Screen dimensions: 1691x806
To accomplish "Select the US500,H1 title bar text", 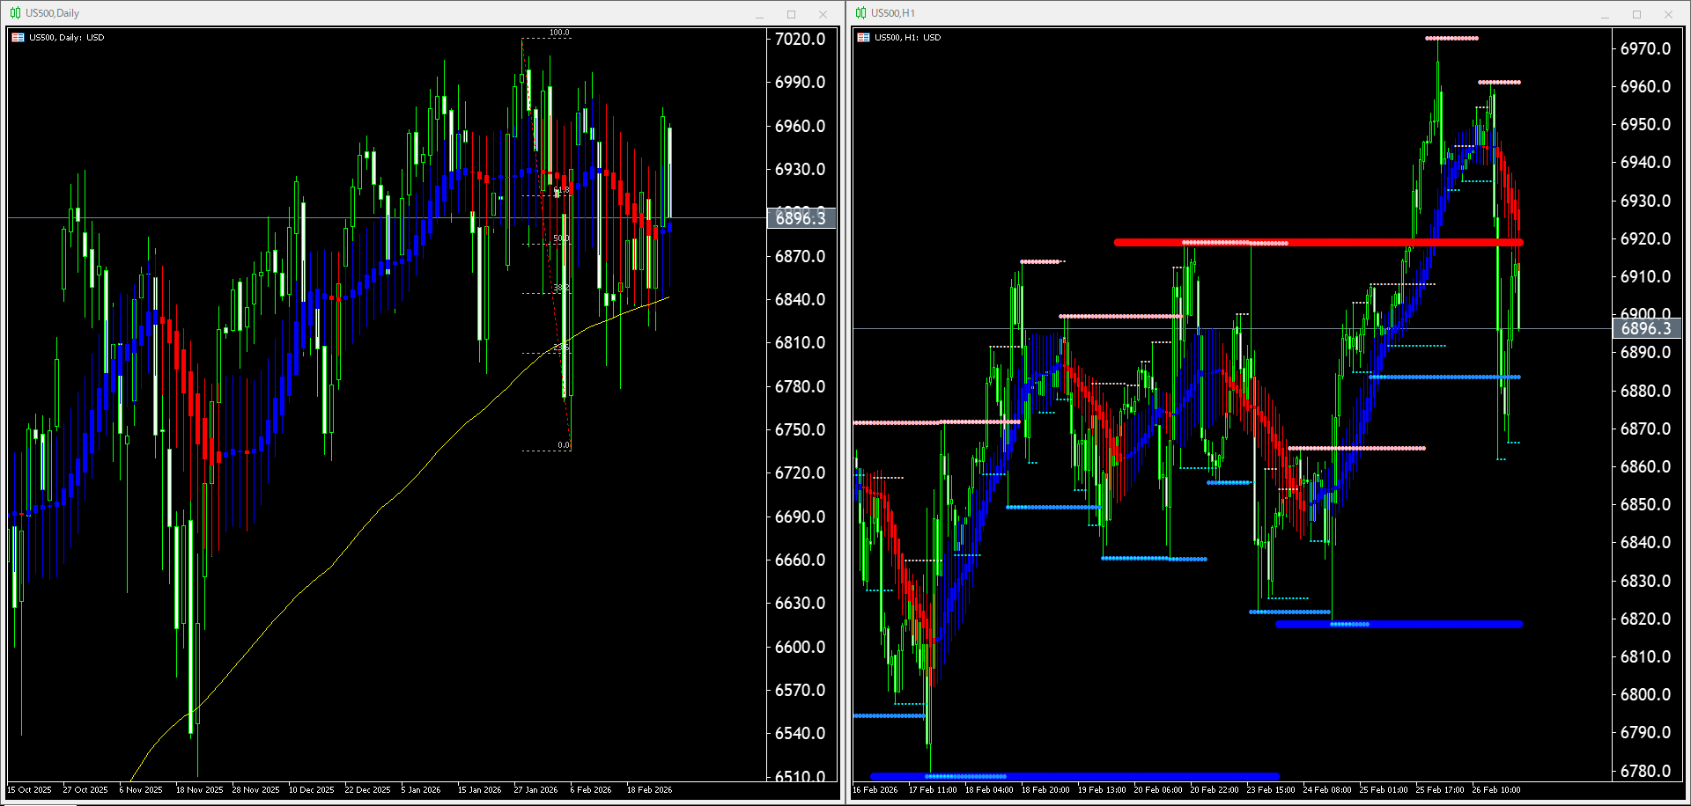I will point(893,13).
